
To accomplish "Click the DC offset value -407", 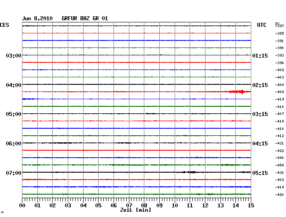I will point(279,114).
